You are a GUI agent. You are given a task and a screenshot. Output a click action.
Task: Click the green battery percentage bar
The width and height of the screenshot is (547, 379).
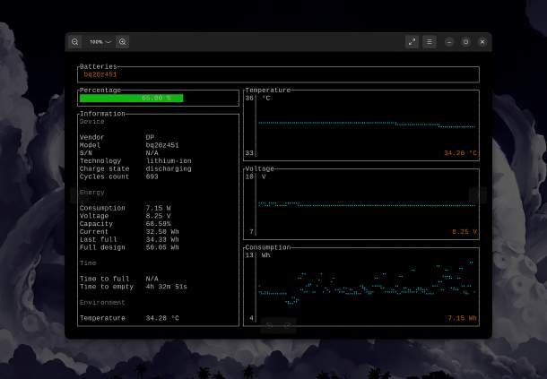pos(131,98)
